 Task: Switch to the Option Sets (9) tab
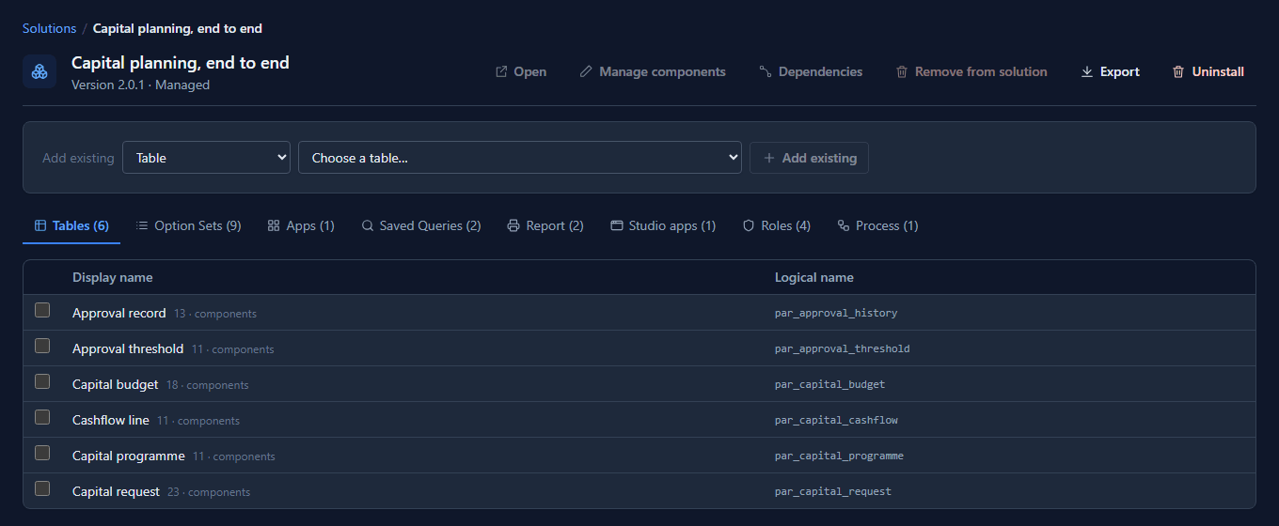(x=188, y=225)
